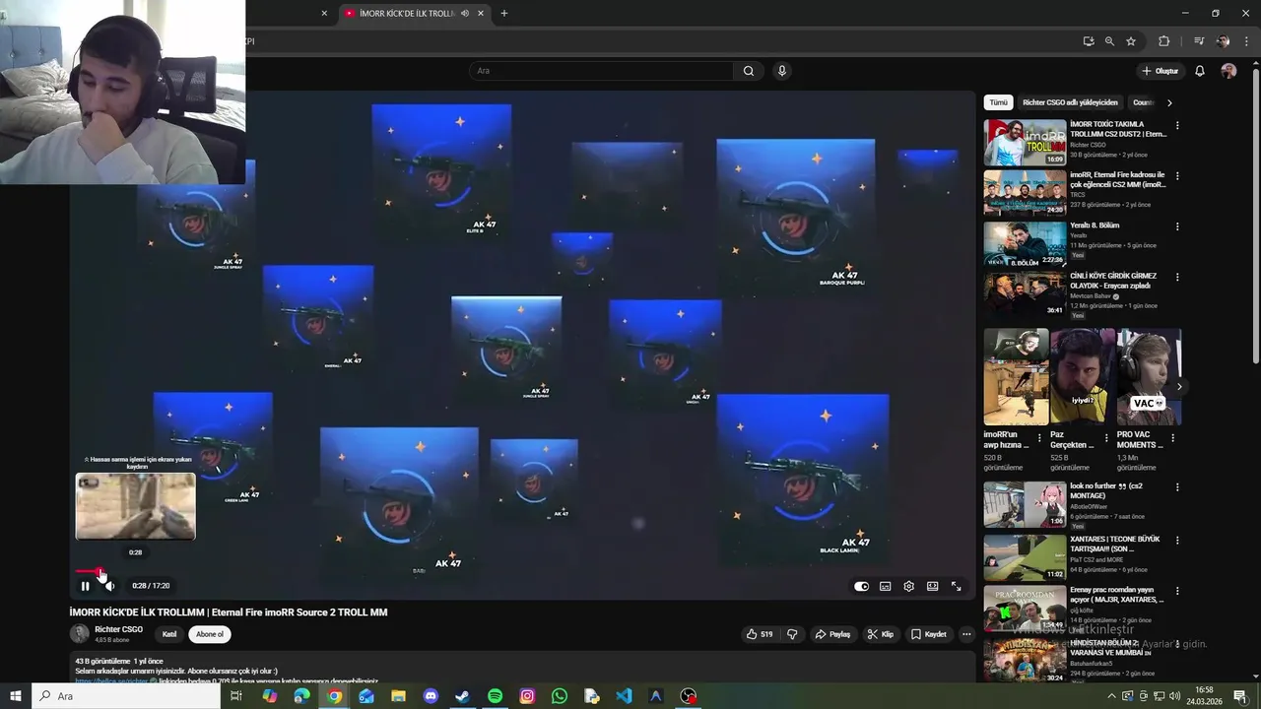Viewport: 1261px width, 709px height.
Task: Open options for imoRR, Eternal Fire kadrosu video
Action: point(1177,176)
